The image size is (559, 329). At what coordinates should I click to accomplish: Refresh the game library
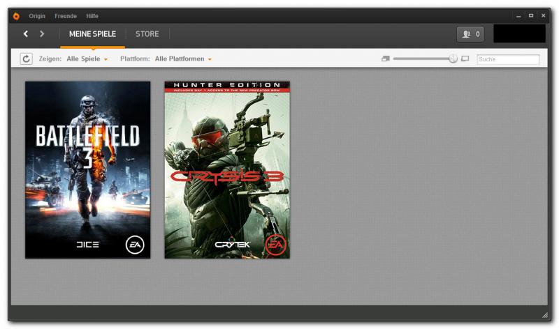tap(27, 59)
